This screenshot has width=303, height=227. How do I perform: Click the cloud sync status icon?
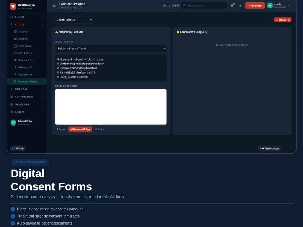(263, 148)
